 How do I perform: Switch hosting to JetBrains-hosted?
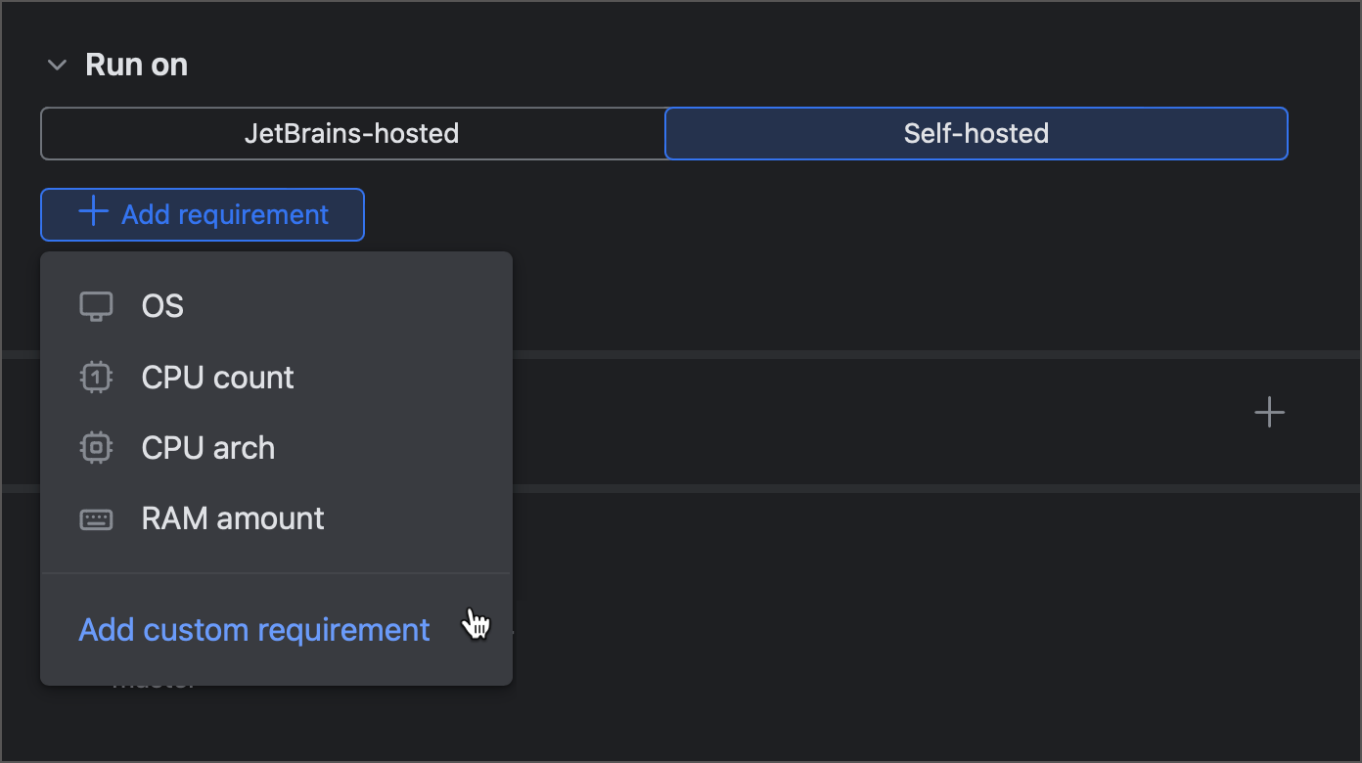pyautogui.click(x=352, y=133)
